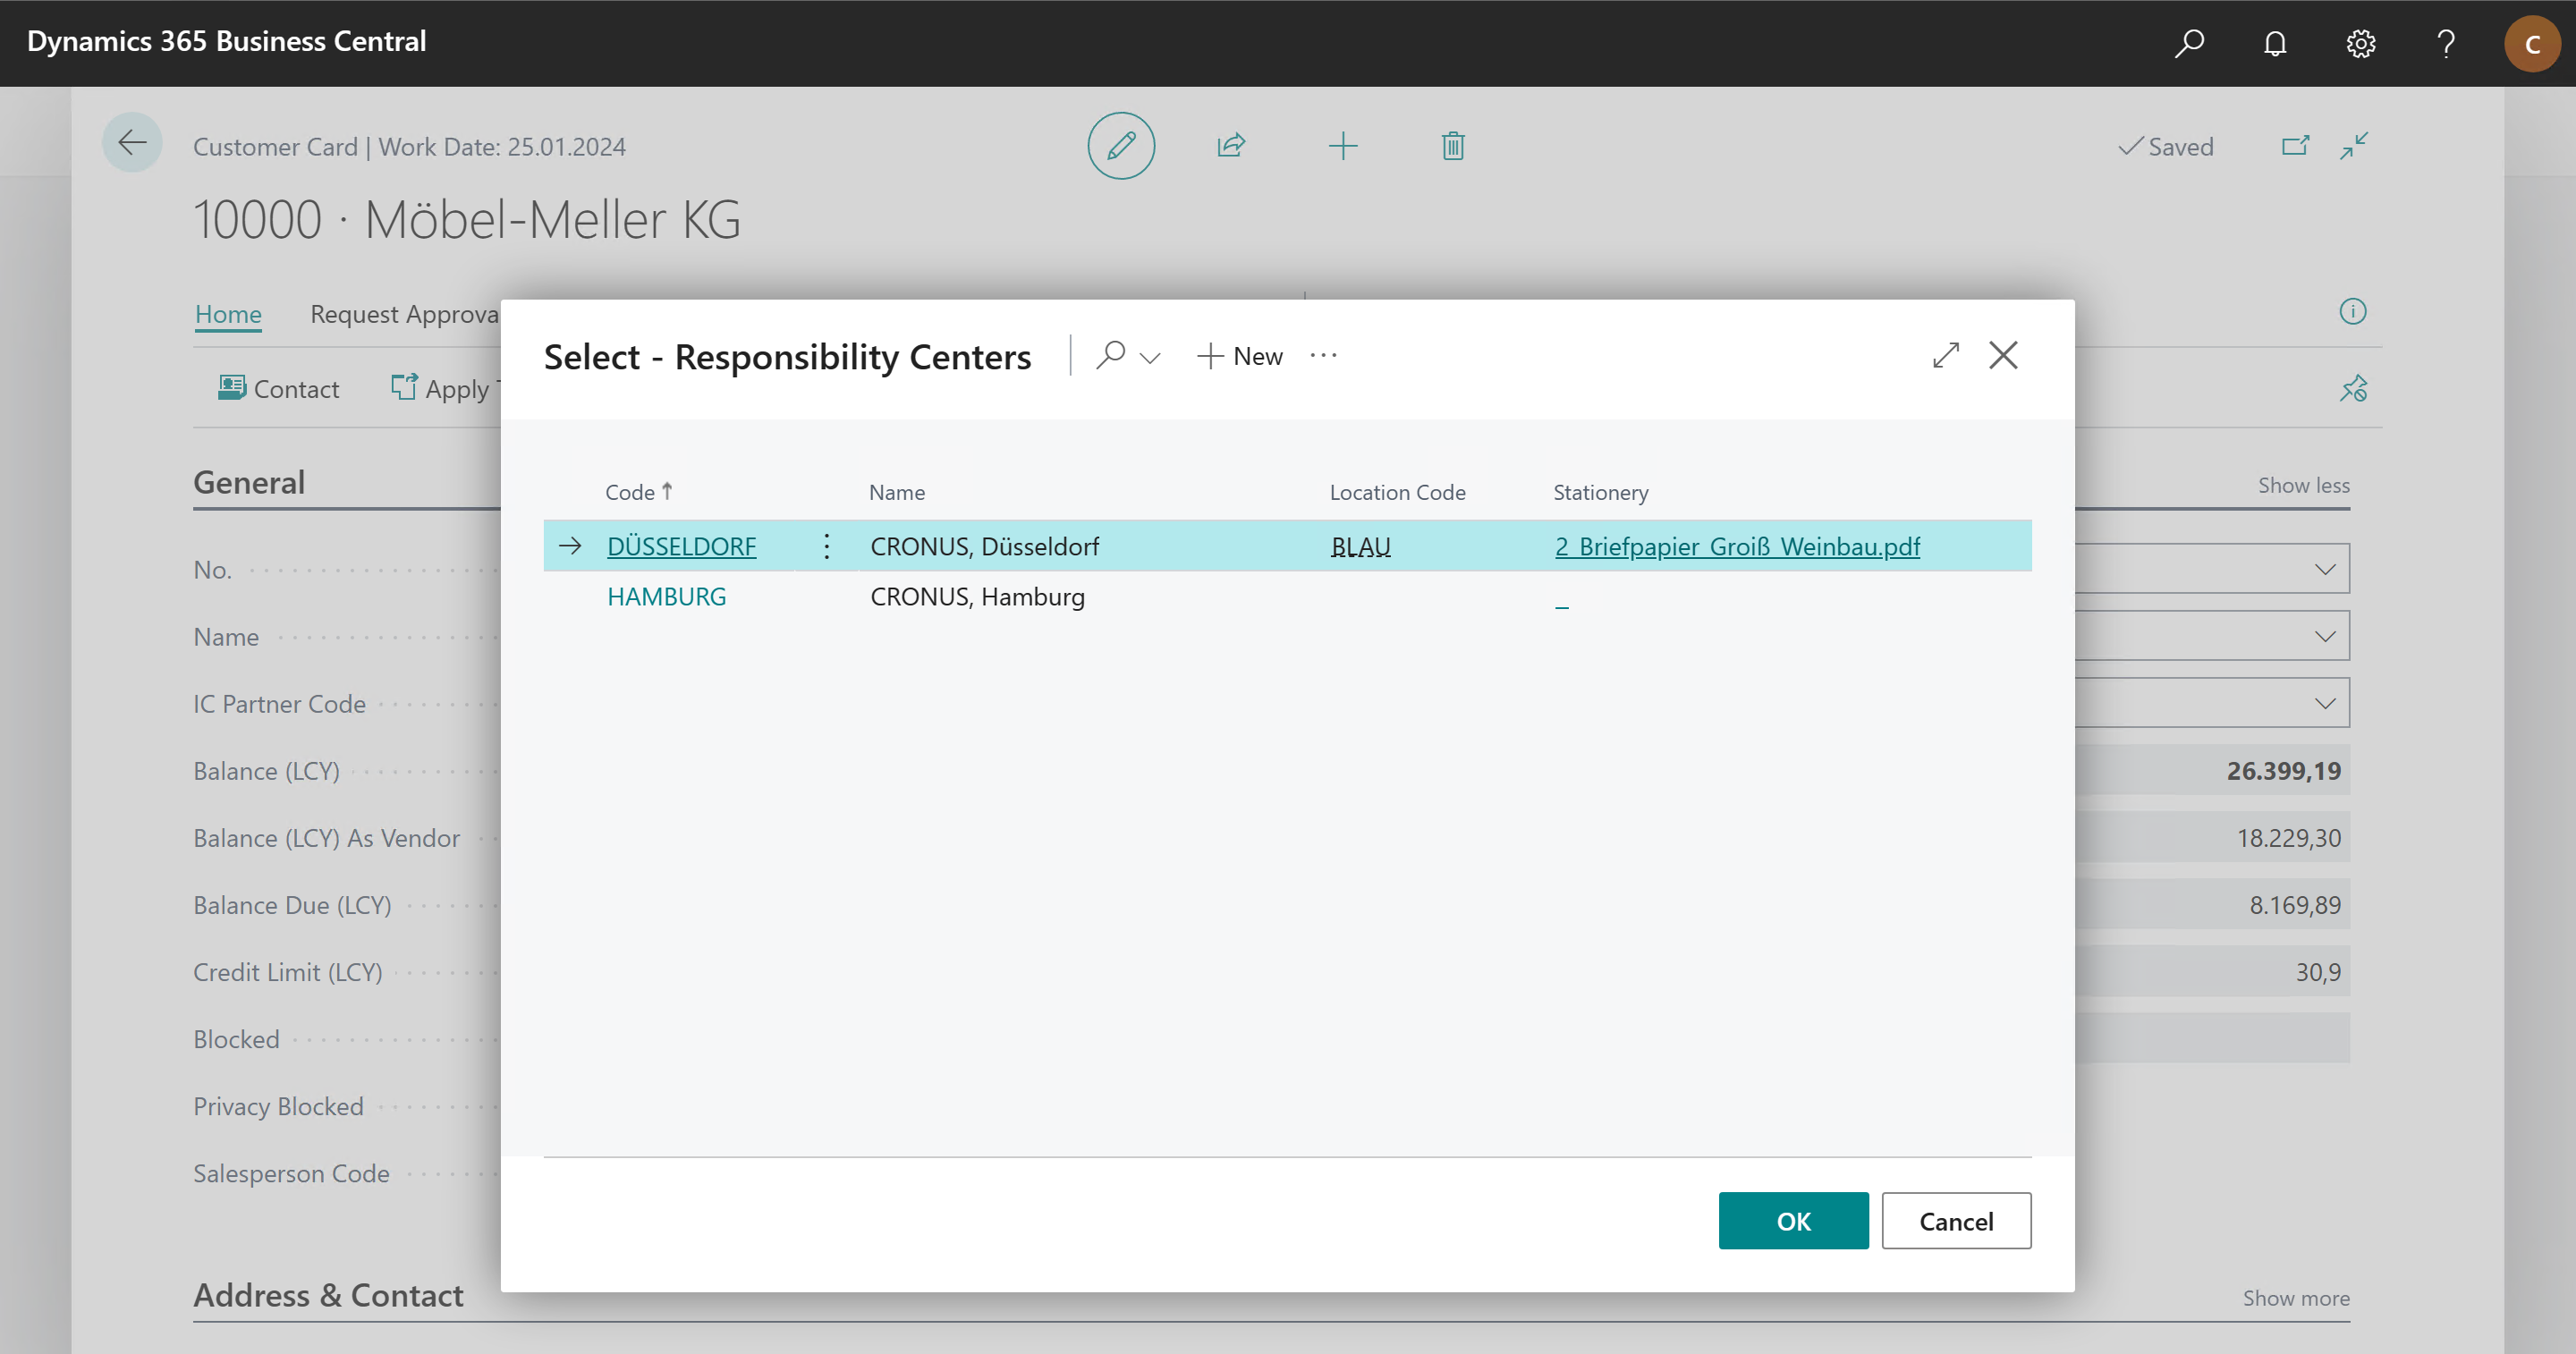Open the Contact action in the ribbon
Screen dimensions: 2576x1354
click(278, 388)
